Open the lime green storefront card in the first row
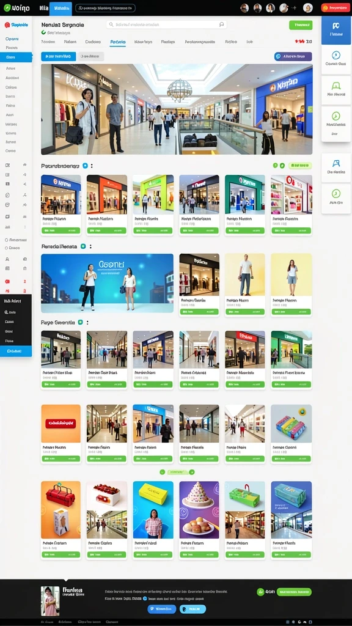This screenshot has width=352, height=626. click(x=153, y=204)
